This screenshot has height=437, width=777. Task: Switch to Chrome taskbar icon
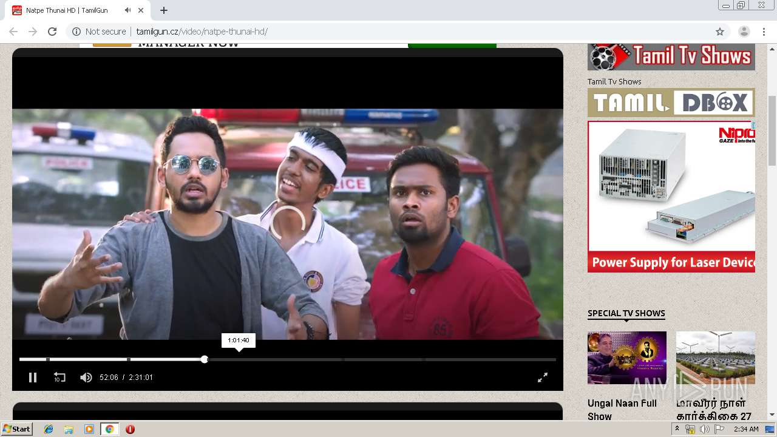109,429
